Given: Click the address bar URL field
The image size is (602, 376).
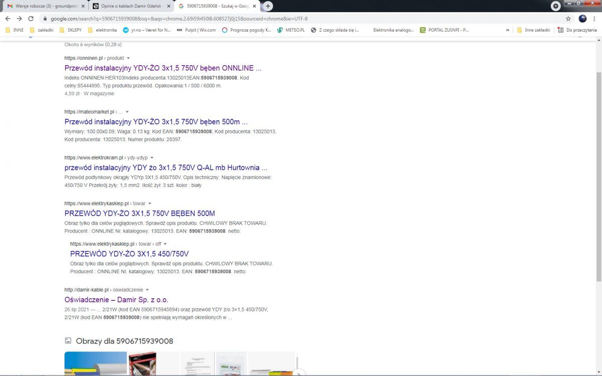Looking at the screenshot, I should point(301,19).
